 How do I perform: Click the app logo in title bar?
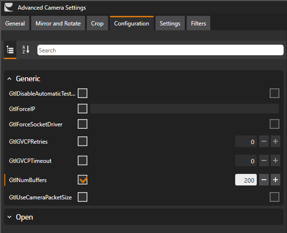[9, 7]
